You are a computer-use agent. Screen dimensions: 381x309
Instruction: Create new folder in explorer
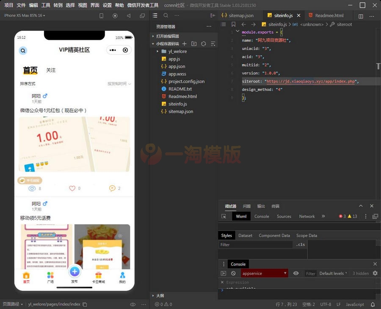[x=194, y=44]
